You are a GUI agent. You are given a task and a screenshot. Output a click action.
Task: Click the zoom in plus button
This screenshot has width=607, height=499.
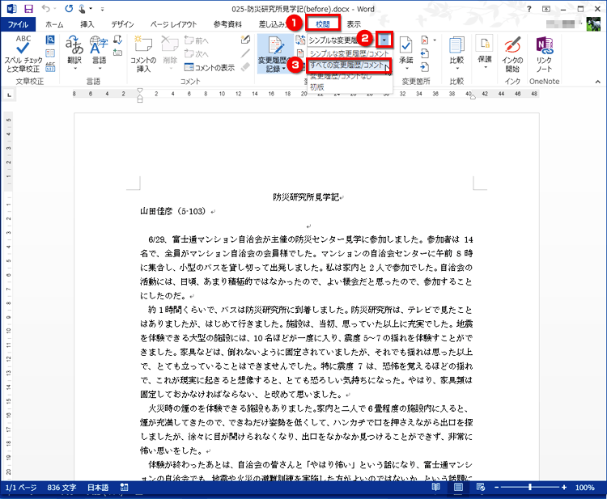pyautogui.click(x=564, y=488)
